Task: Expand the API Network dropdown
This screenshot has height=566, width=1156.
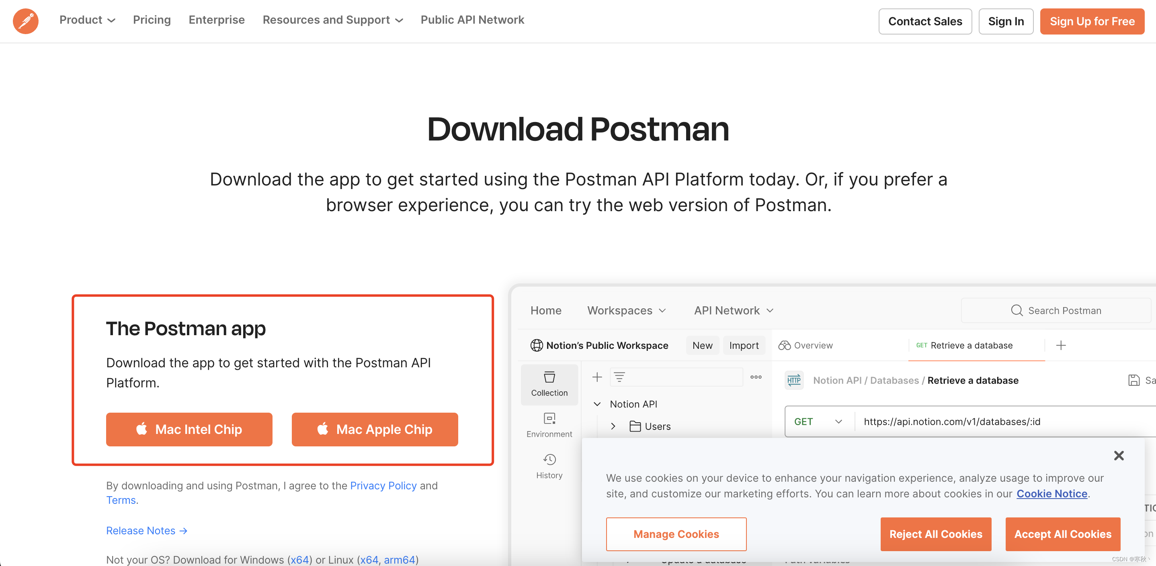Action: tap(734, 310)
